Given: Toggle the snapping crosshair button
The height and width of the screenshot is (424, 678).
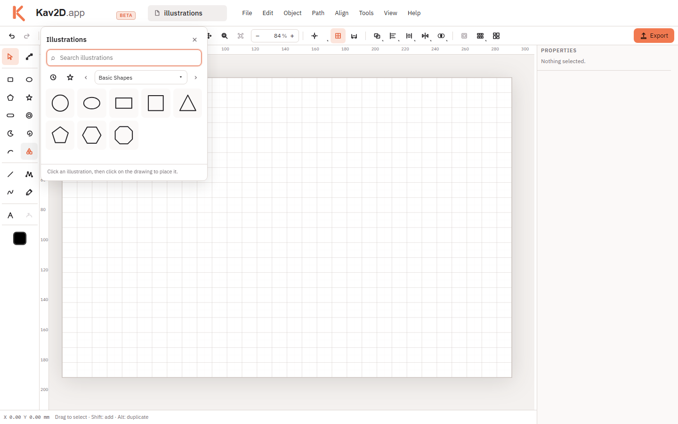Looking at the screenshot, I should (x=315, y=36).
